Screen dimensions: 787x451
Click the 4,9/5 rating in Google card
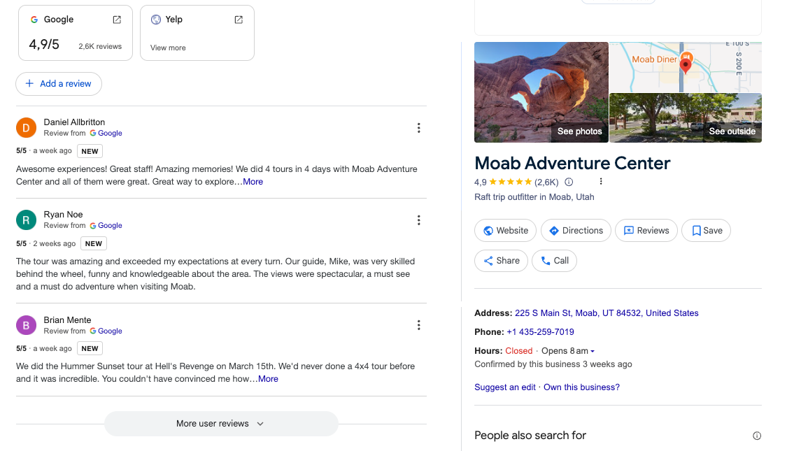click(44, 45)
